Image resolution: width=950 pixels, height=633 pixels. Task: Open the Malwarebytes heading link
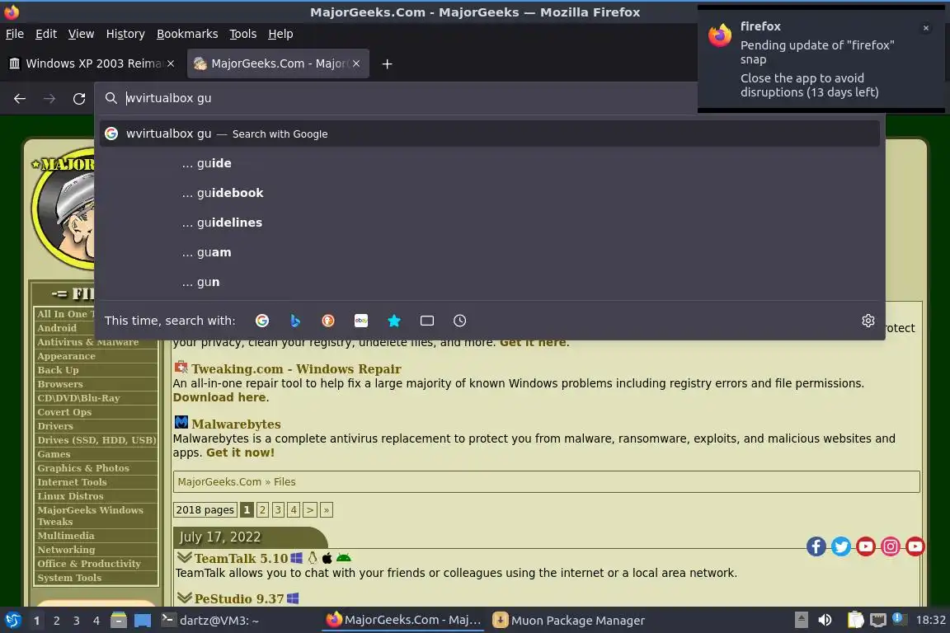pos(237,424)
